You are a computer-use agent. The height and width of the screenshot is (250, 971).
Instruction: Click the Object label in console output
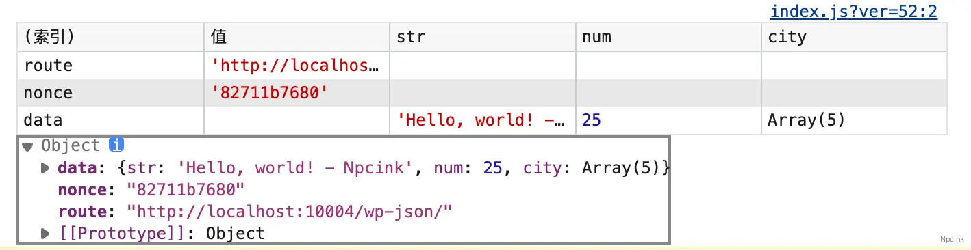71,145
